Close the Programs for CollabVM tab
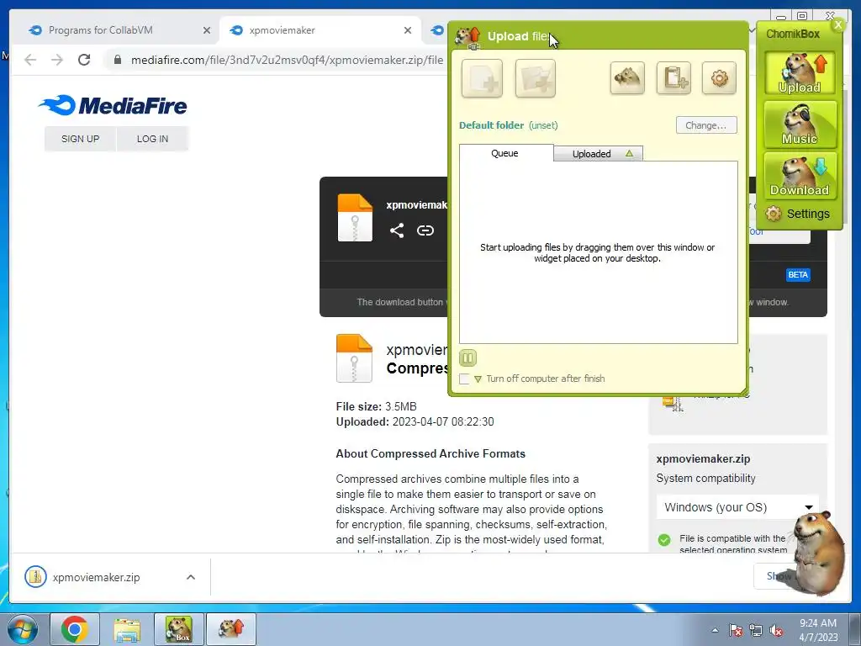861x646 pixels. 207,30
